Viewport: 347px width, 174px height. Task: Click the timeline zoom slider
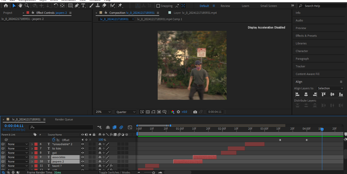point(153,172)
